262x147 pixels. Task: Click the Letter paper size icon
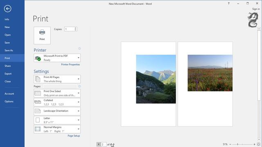(38, 120)
